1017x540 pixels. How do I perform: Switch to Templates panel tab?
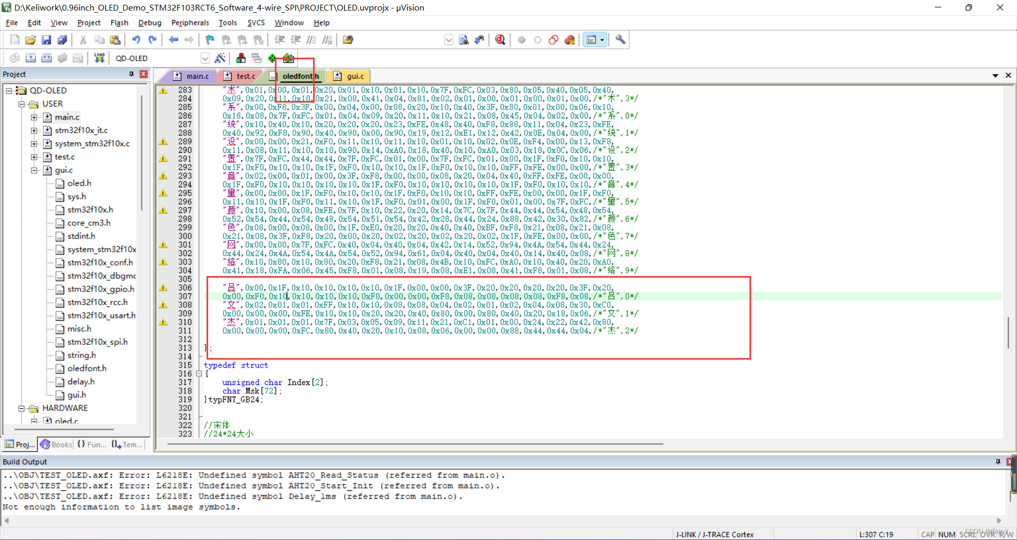127,444
